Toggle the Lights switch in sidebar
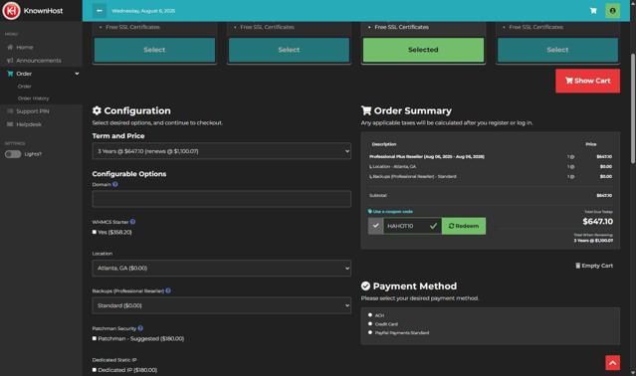This screenshot has width=636, height=376. click(13, 154)
